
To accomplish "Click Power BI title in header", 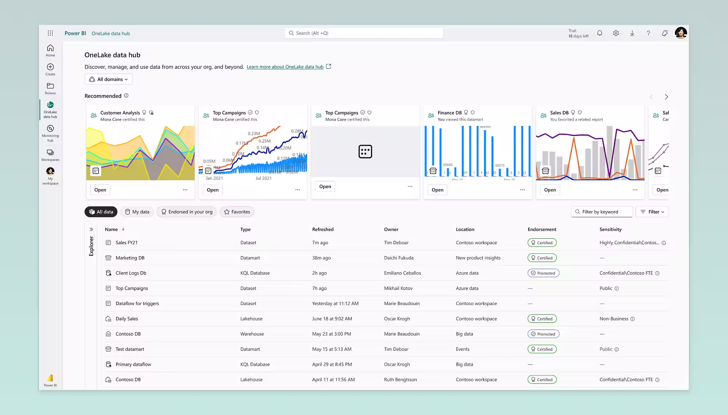I will click(x=75, y=33).
